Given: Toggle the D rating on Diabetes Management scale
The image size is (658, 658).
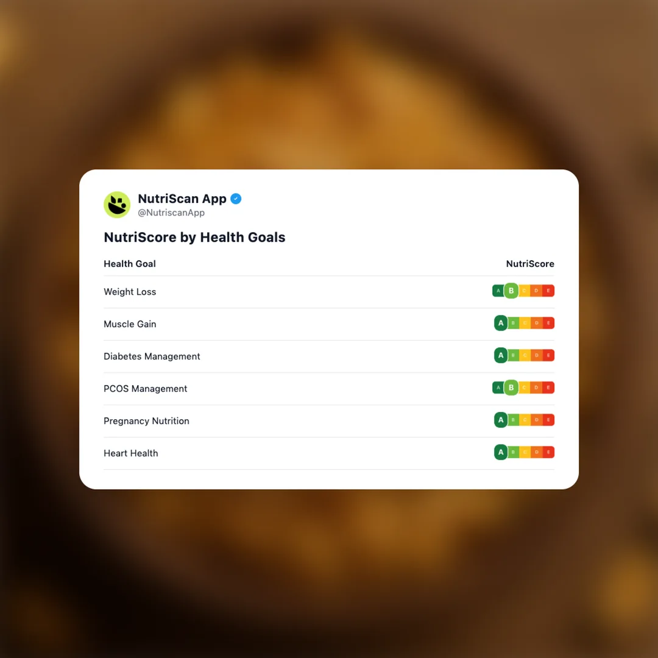Looking at the screenshot, I should (x=537, y=355).
